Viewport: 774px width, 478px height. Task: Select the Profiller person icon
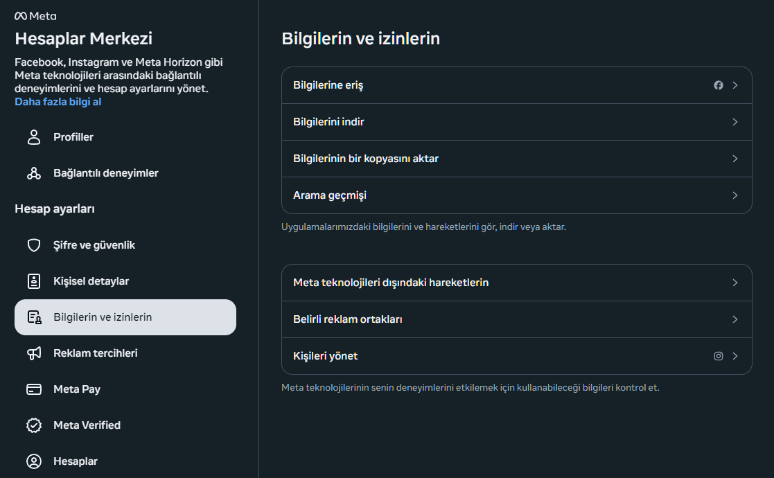click(x=33, y=136)
